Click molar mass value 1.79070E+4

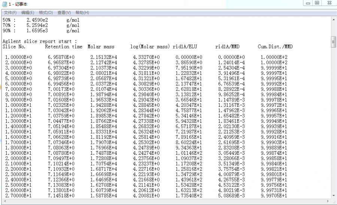[104, 142]
